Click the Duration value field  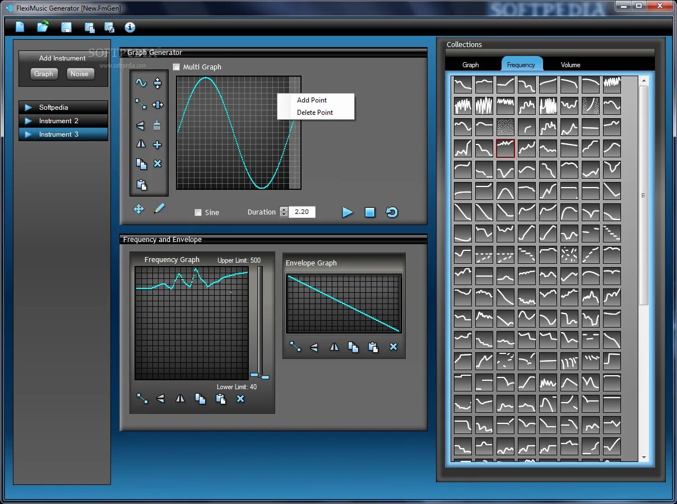point(302,212)
